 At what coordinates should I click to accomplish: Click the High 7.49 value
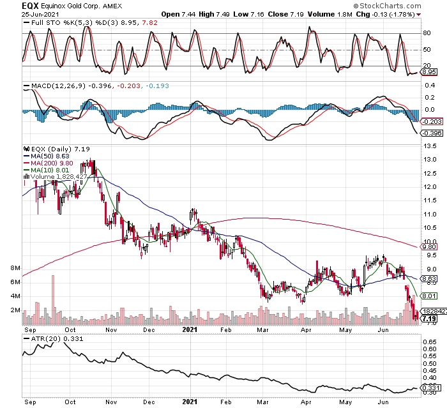[214, 14]
